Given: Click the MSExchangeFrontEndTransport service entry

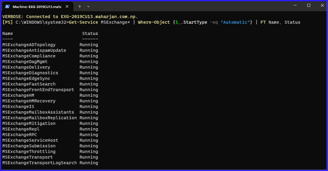Looking at the screenshot, I should 38,90.
